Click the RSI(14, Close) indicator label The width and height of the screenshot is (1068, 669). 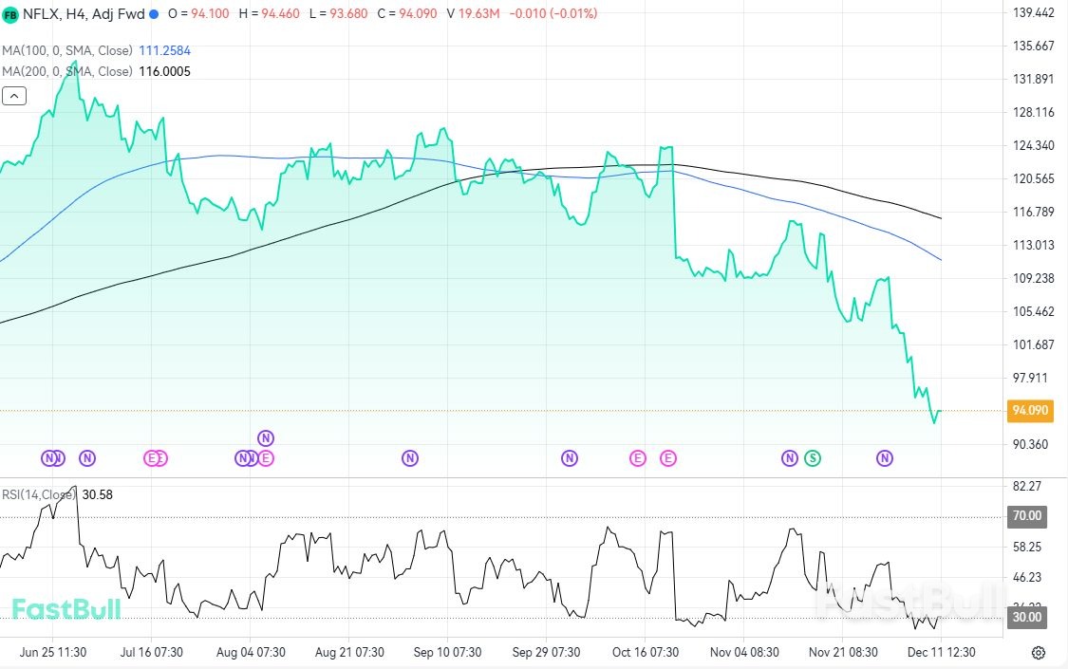click(x=39, y=494)
